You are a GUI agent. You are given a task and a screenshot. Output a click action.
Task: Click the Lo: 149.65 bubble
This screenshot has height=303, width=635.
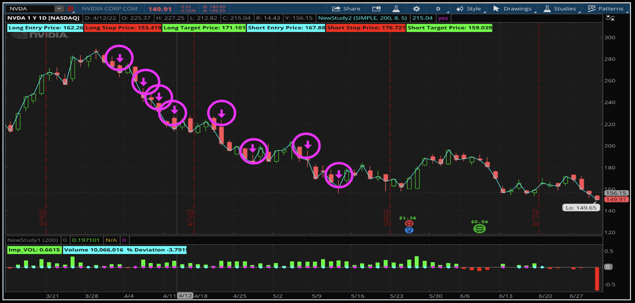click(x=581, y=208)
